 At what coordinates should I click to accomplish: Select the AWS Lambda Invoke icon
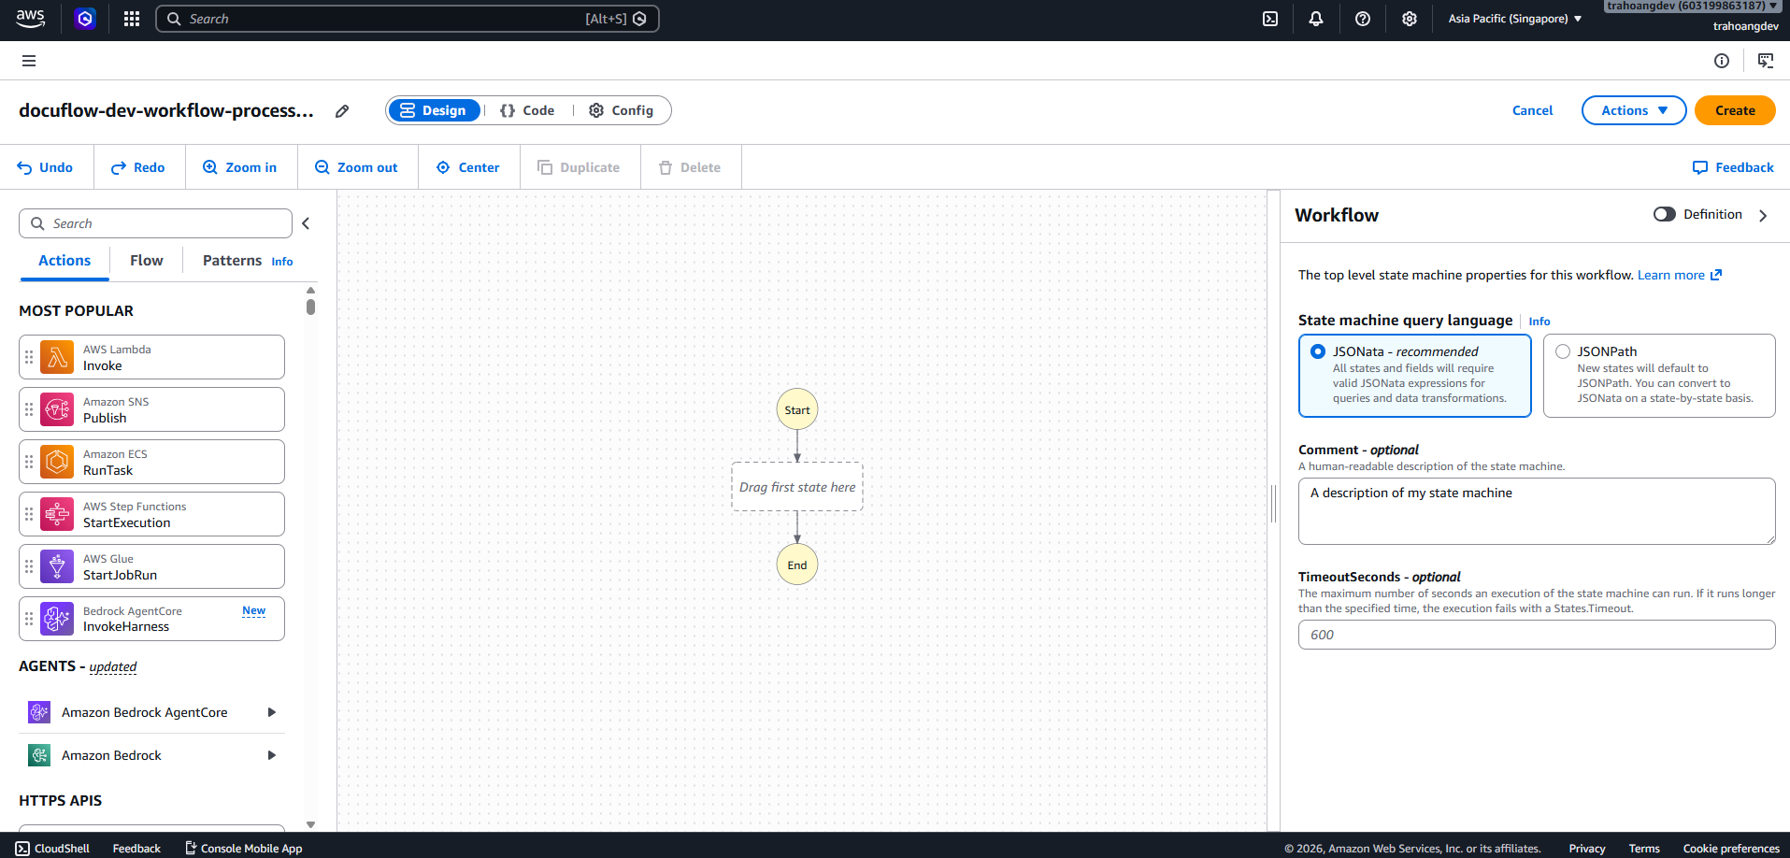(x=57, y=357)
